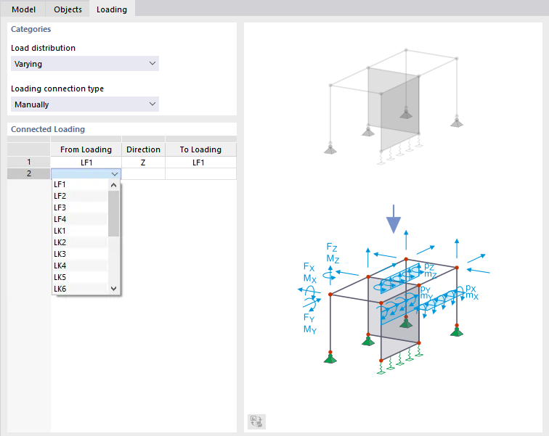The image size is (549, 436).
Task: Choose LK5 from the dropdown list
Action: pos(80,277)
